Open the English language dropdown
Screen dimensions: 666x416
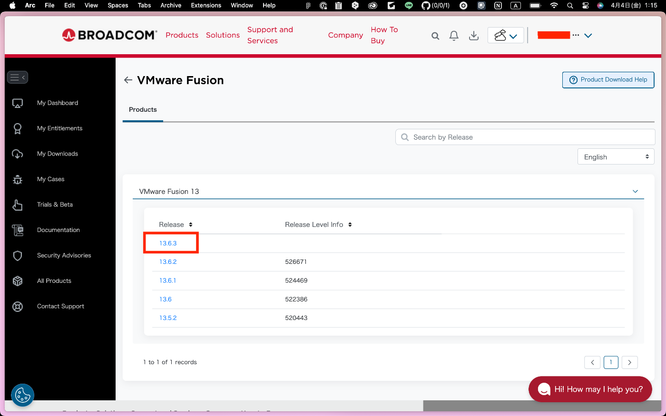click(616, 157)
